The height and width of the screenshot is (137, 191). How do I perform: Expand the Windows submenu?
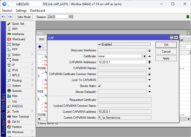coord(33,132)
